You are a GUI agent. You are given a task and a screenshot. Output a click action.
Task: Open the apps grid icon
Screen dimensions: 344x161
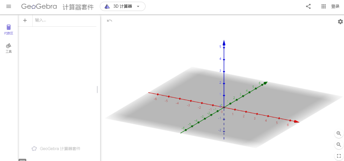pyautogui.click(x=323, y=6)
